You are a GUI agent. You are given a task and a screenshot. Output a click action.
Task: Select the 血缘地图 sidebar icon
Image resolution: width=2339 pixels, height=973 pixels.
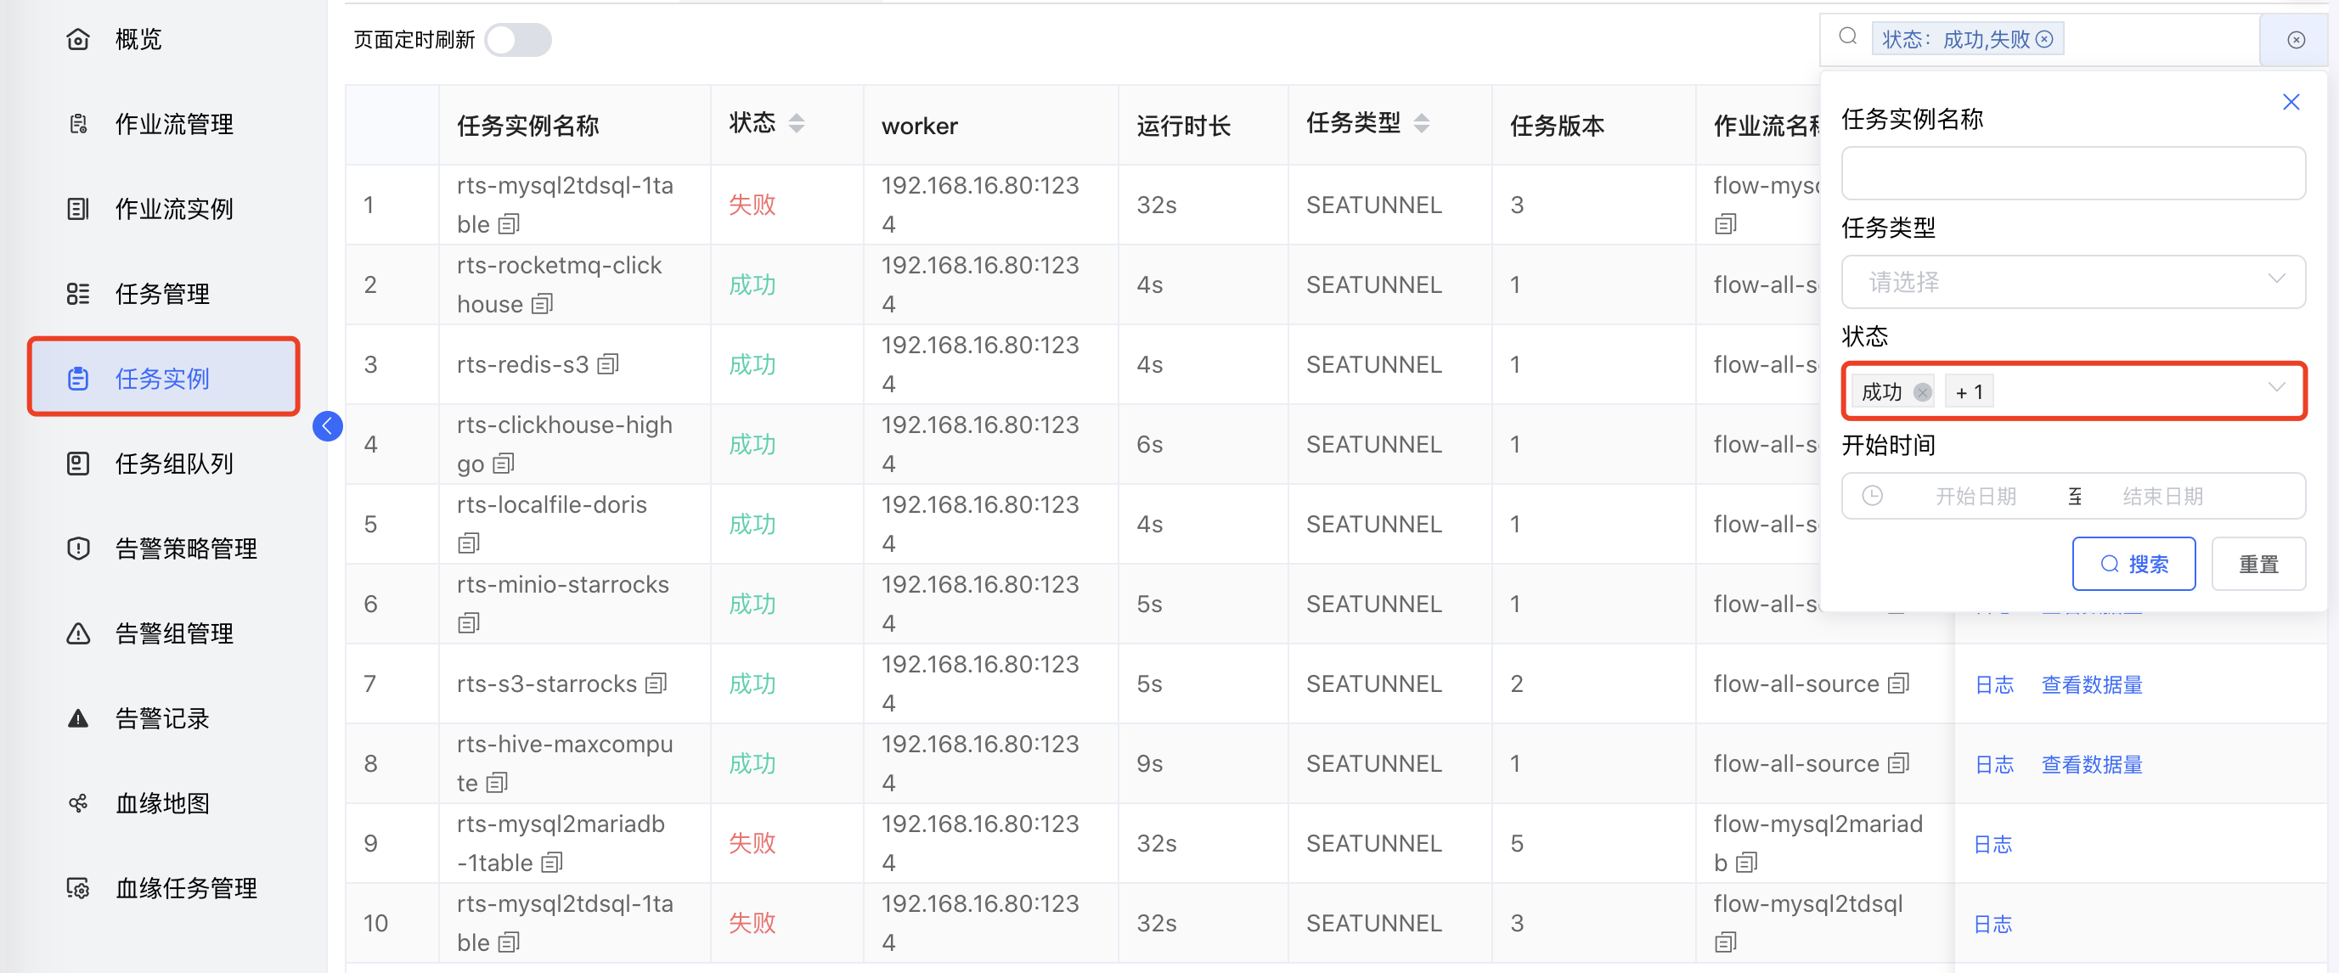[x=78, y=802]
